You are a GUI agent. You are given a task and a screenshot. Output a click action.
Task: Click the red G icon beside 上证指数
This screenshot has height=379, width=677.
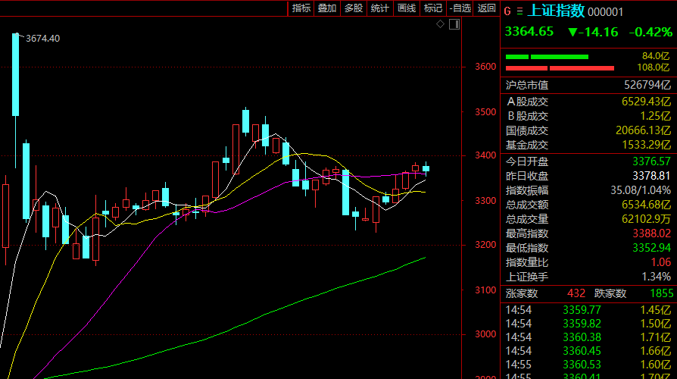tap(508, 11)
